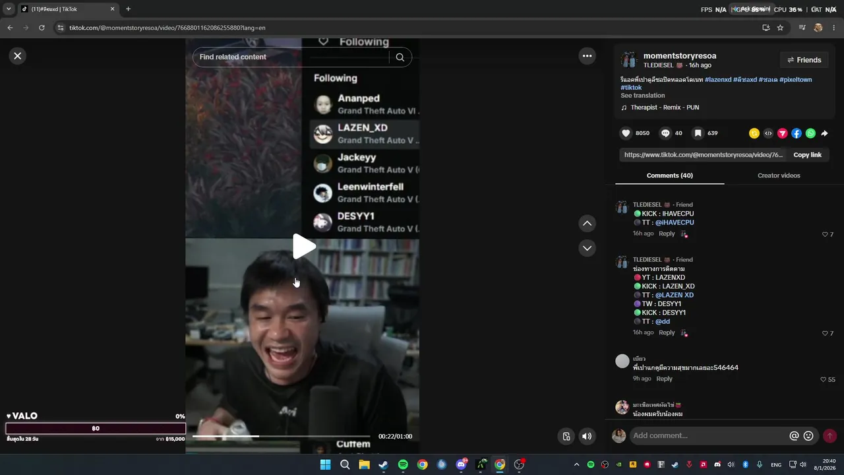The width and height of the screenshot is (844, 475).
Task: Go to the previous video with up arrow
Action: click(x=587, y=224)
